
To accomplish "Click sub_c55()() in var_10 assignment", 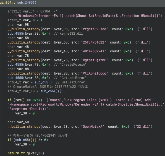I will pyautogui.click(x=51, y=91).
